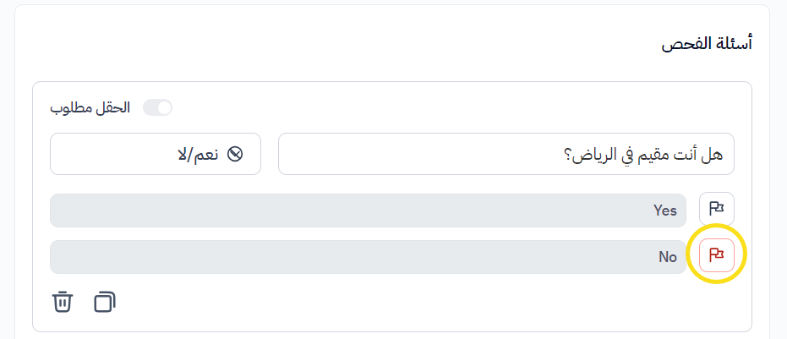Click the word Yes in first answer
The width and height of the screenshot is (787, 339).
pos(665,211)
